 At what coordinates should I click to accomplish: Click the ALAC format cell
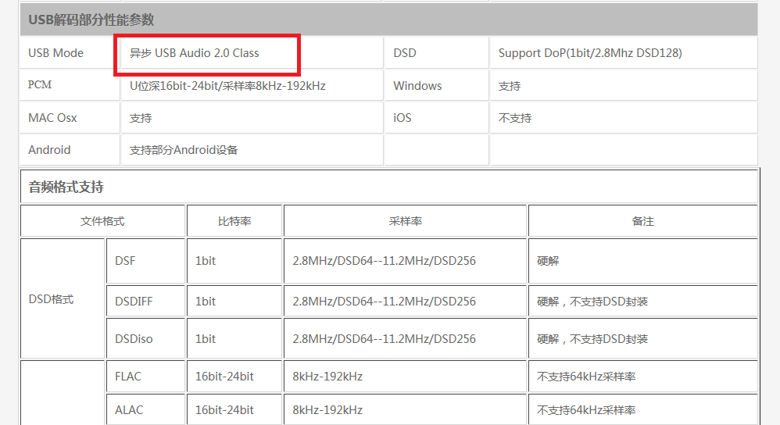click(129, 410)
